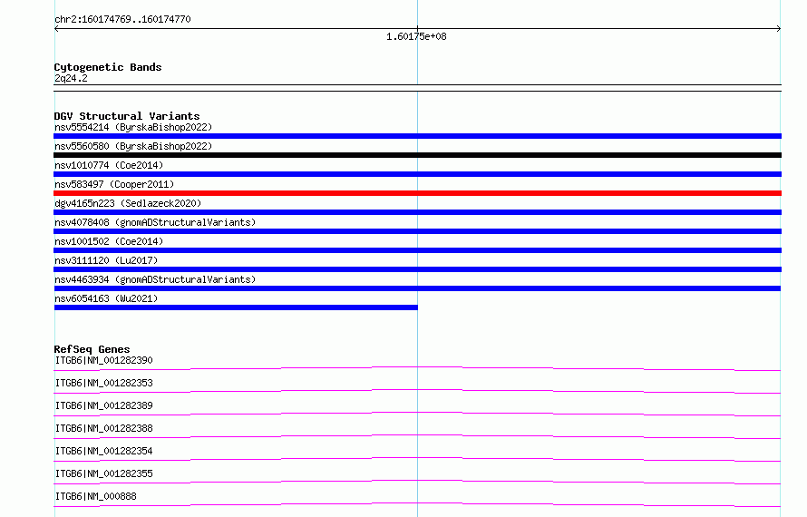Click the short blue bar under nsv6054163
The width and height of the screenshot is (807, 517).
236,307
